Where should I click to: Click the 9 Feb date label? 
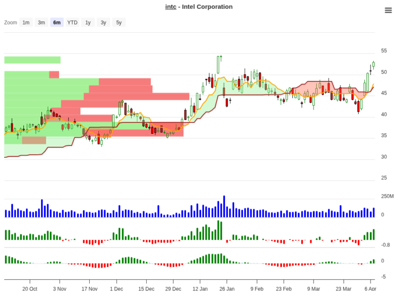tap(257, 289)
